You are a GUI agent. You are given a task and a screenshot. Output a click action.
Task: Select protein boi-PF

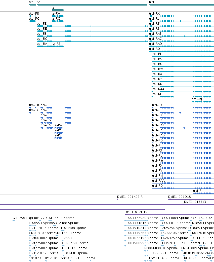point(45,115)
